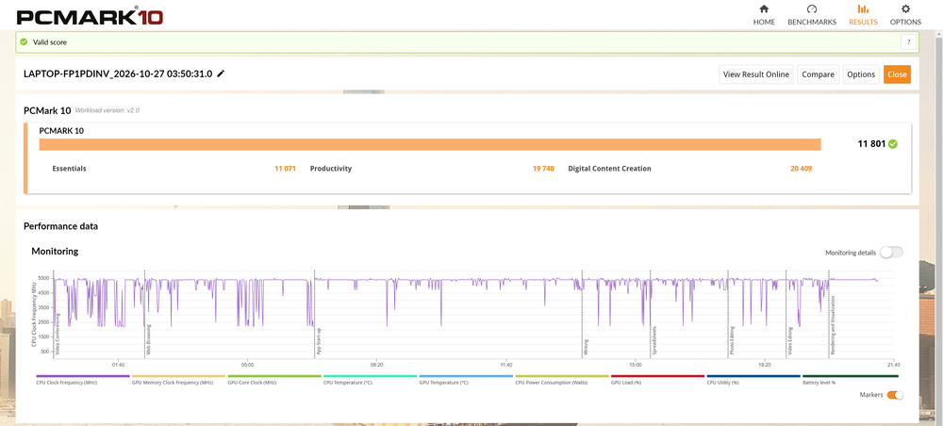Select GPU Core Clock legend swatch
The width and height of the screenshot is (943, 426).
coord(274,376)
